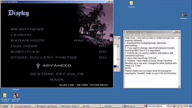Click Back in the Display menu
The height and width of the screenshot is (108, 192).
click(x=57, y=79)
